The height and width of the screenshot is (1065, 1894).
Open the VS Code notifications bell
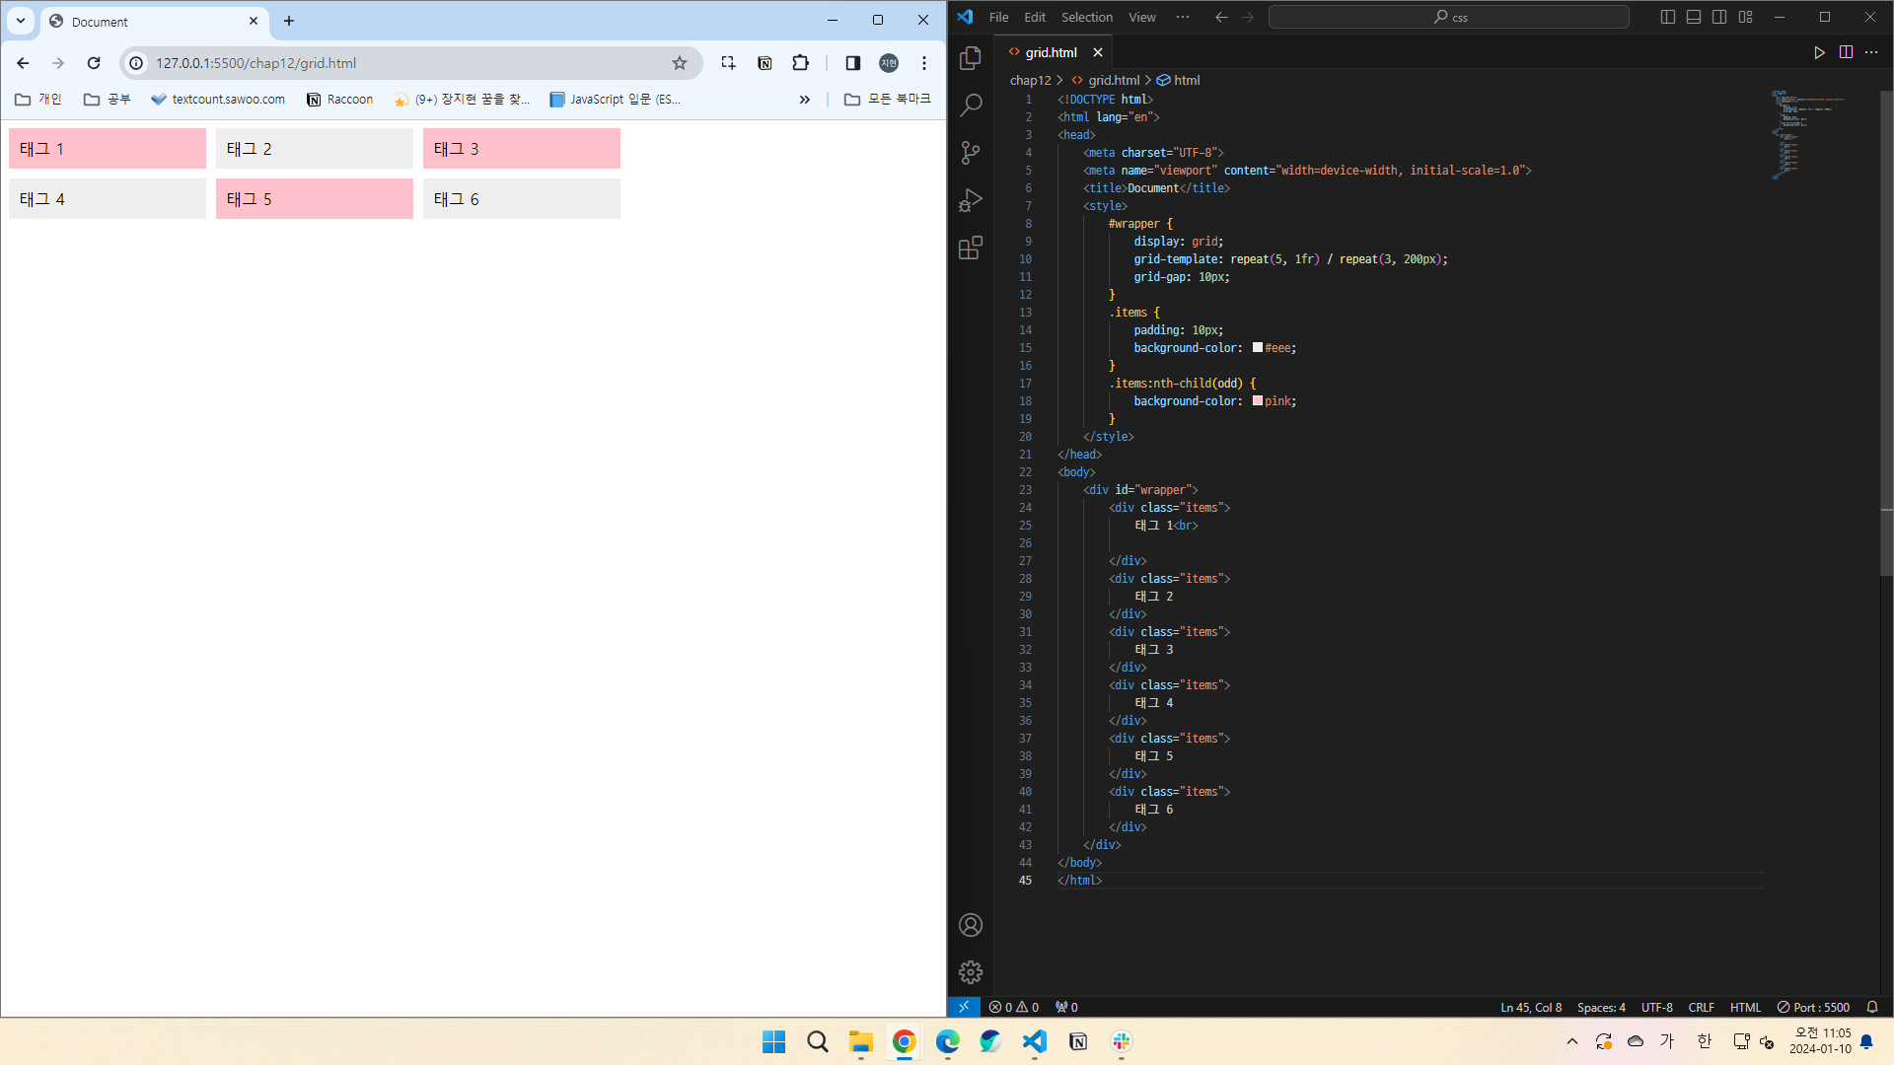click(x=1872, y=1007)
